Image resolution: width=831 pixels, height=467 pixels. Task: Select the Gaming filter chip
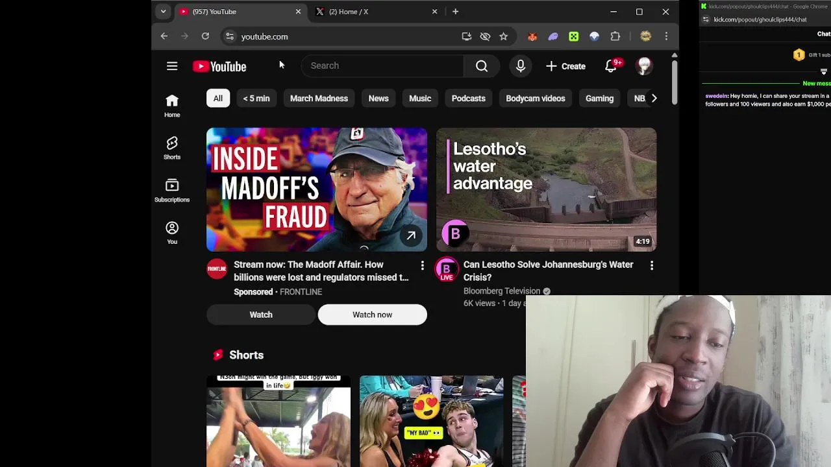(599, 99)
